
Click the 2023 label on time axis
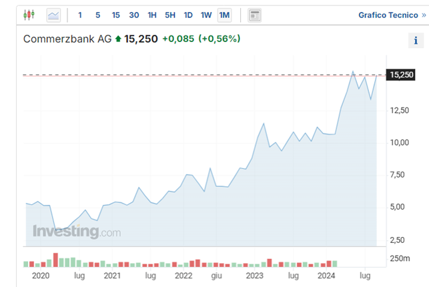tap(255, 275)
